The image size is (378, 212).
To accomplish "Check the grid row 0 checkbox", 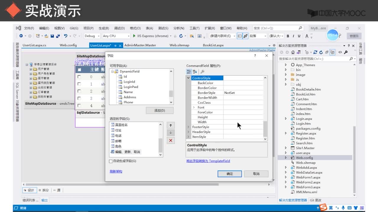I will point(79,77).
